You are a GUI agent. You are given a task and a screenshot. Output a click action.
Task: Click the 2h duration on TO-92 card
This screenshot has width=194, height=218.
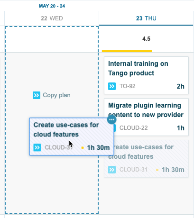(181, 86)
